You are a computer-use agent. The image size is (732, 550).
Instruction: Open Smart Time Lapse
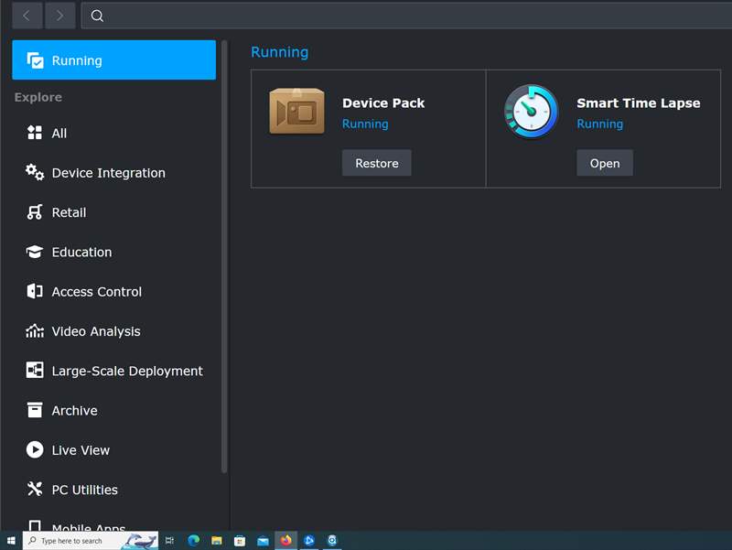[605, 163]
